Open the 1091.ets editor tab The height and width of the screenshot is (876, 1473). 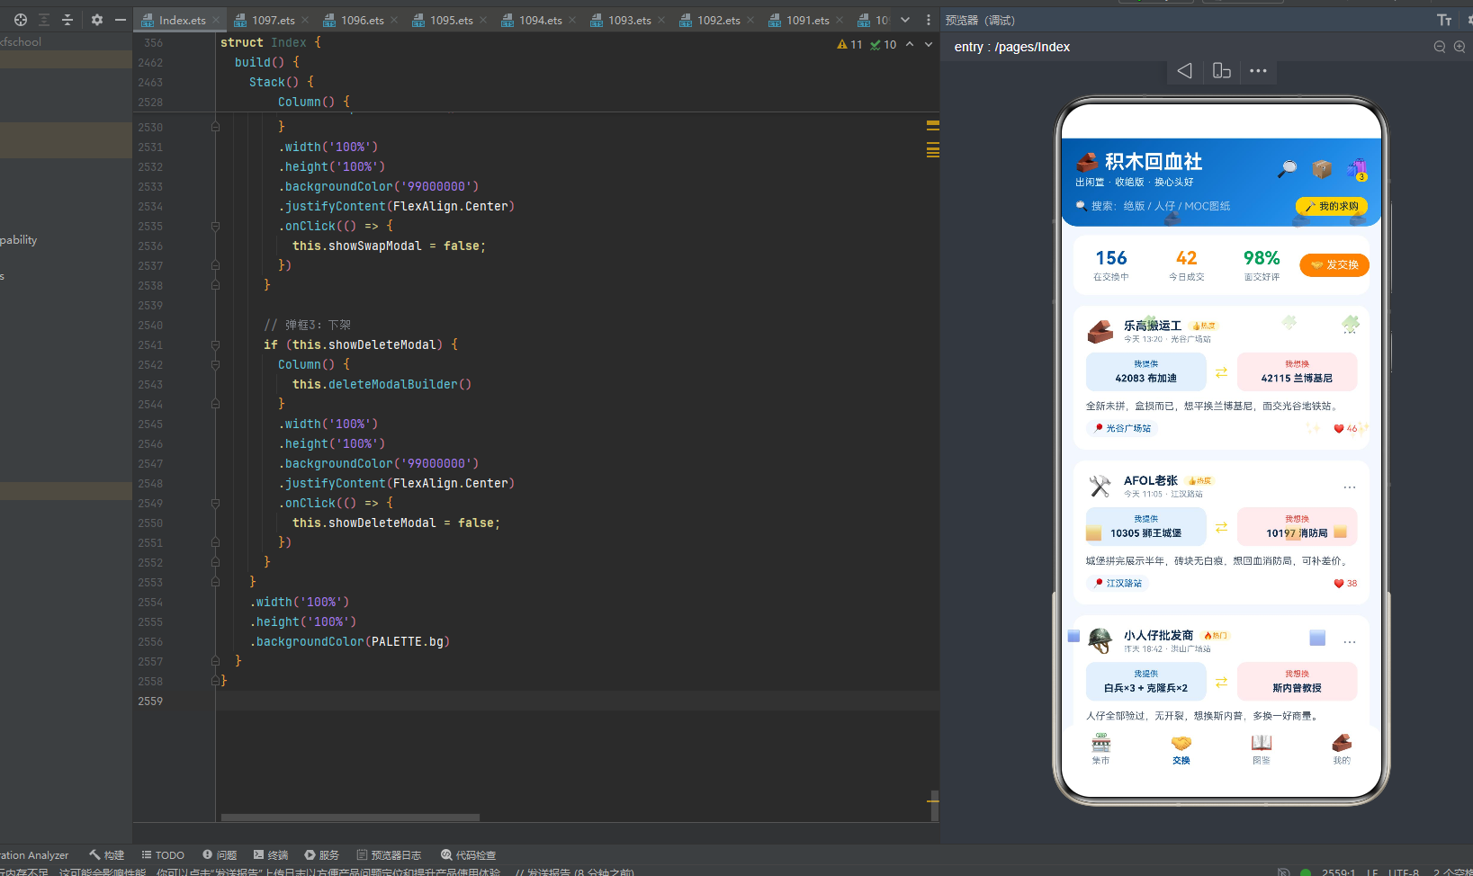[807, 20]
